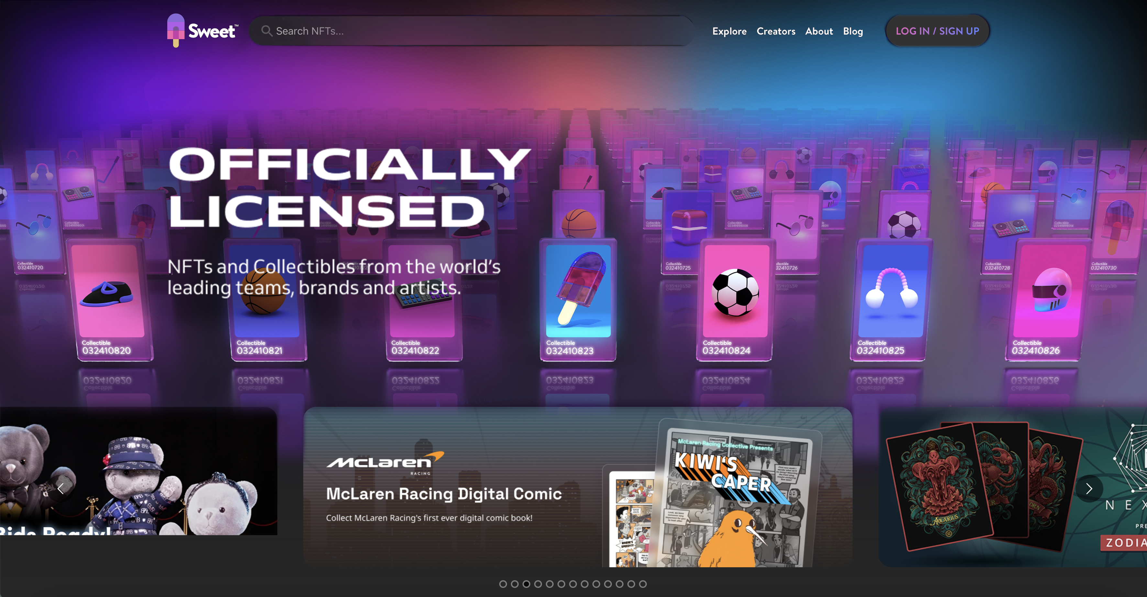This screenshot has height=597, width=1147.
Task: Click the "OFFICIALLY LICENSED" hero heading
Action: tap(350, 188)
